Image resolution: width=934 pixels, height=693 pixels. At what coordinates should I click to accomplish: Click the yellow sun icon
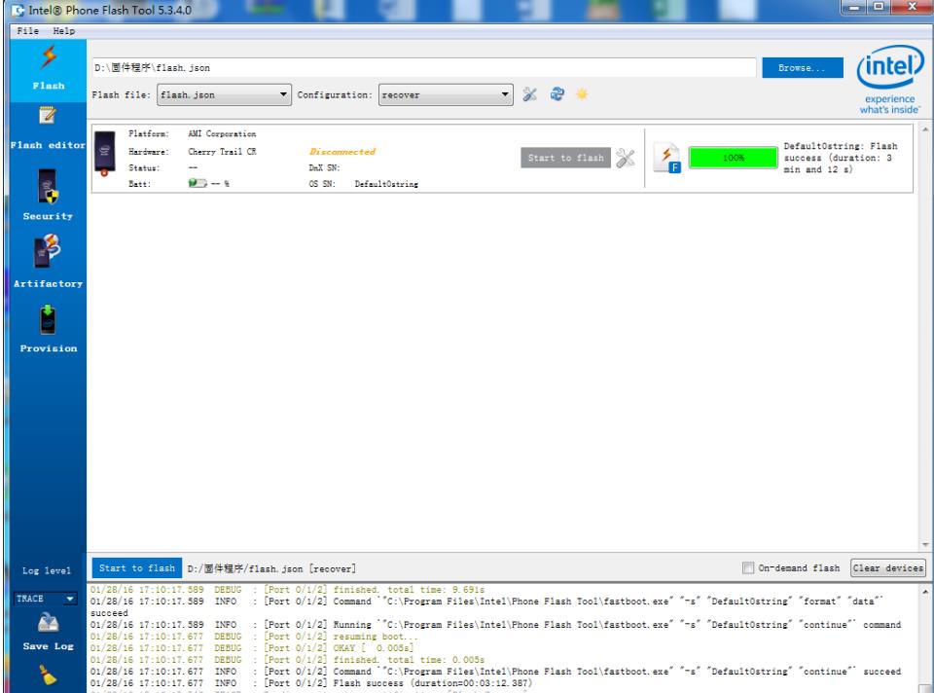click(582, 94)
